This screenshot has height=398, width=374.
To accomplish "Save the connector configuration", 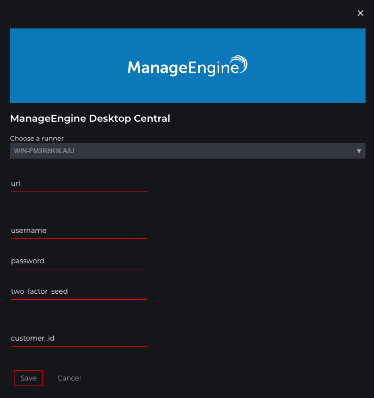I will click(28, 378).
